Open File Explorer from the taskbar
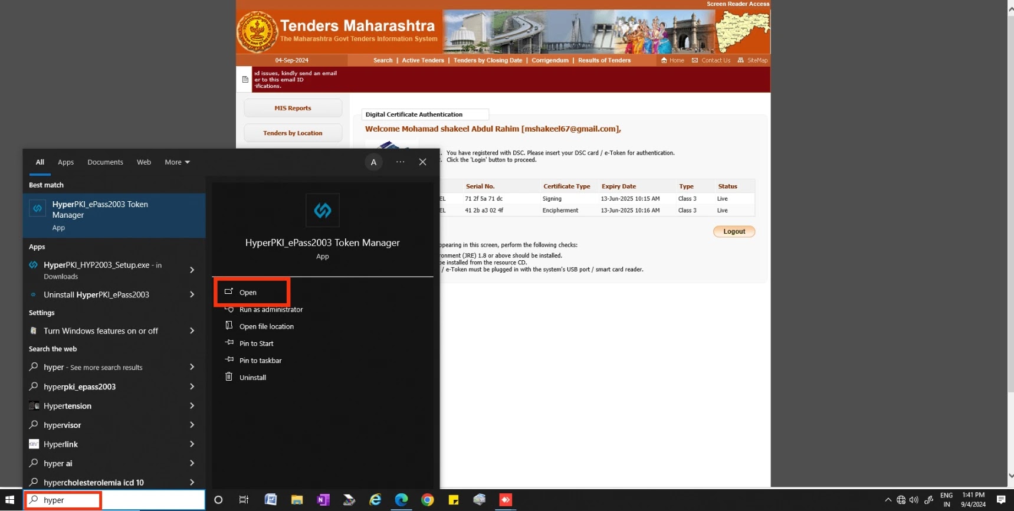This screenshot has width=1014, height=511. coord(297,500)
